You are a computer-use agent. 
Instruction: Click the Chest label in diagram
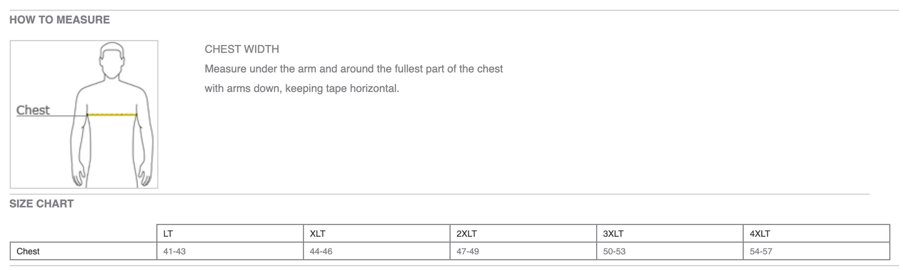33,110
